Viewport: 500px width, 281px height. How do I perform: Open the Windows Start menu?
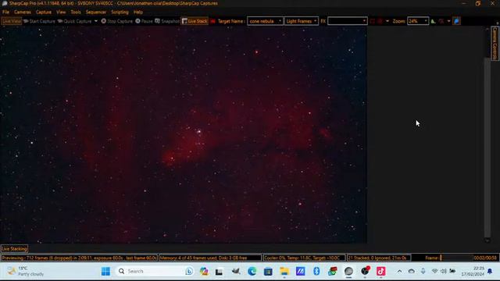tap(105, 271)
